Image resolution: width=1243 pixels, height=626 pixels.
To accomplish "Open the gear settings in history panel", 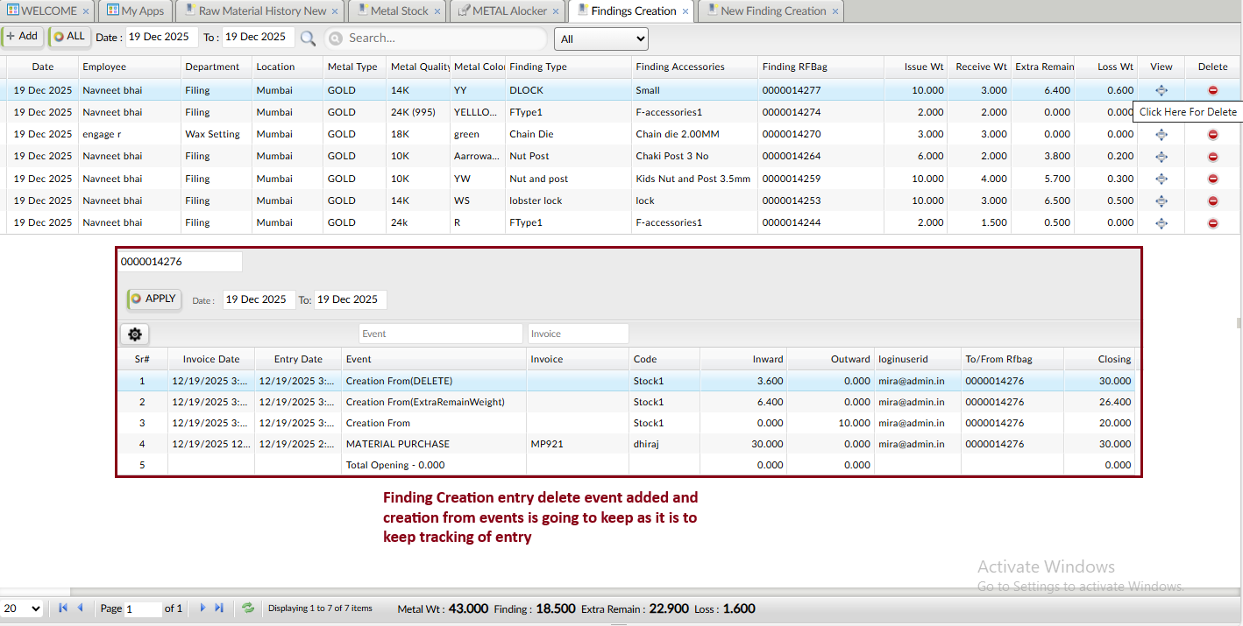I will pos(135,334).
